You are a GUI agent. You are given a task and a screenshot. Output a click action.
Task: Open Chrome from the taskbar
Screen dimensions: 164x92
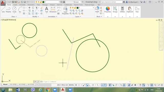pyautogui.click(x=48, y=90)
